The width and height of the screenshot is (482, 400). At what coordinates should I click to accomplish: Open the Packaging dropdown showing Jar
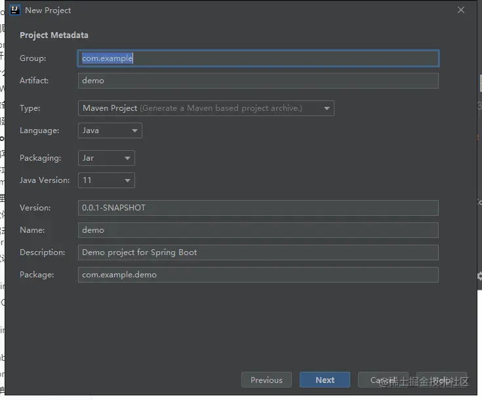[106, 158]
